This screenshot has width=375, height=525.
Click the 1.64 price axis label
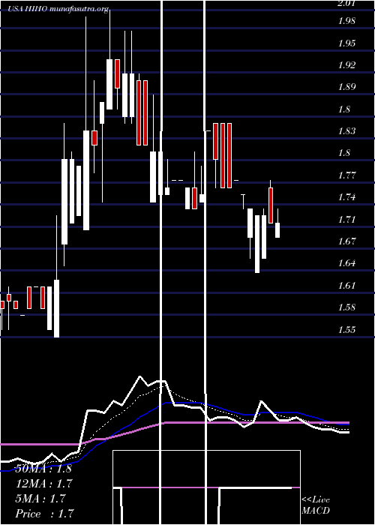[346, 263]
